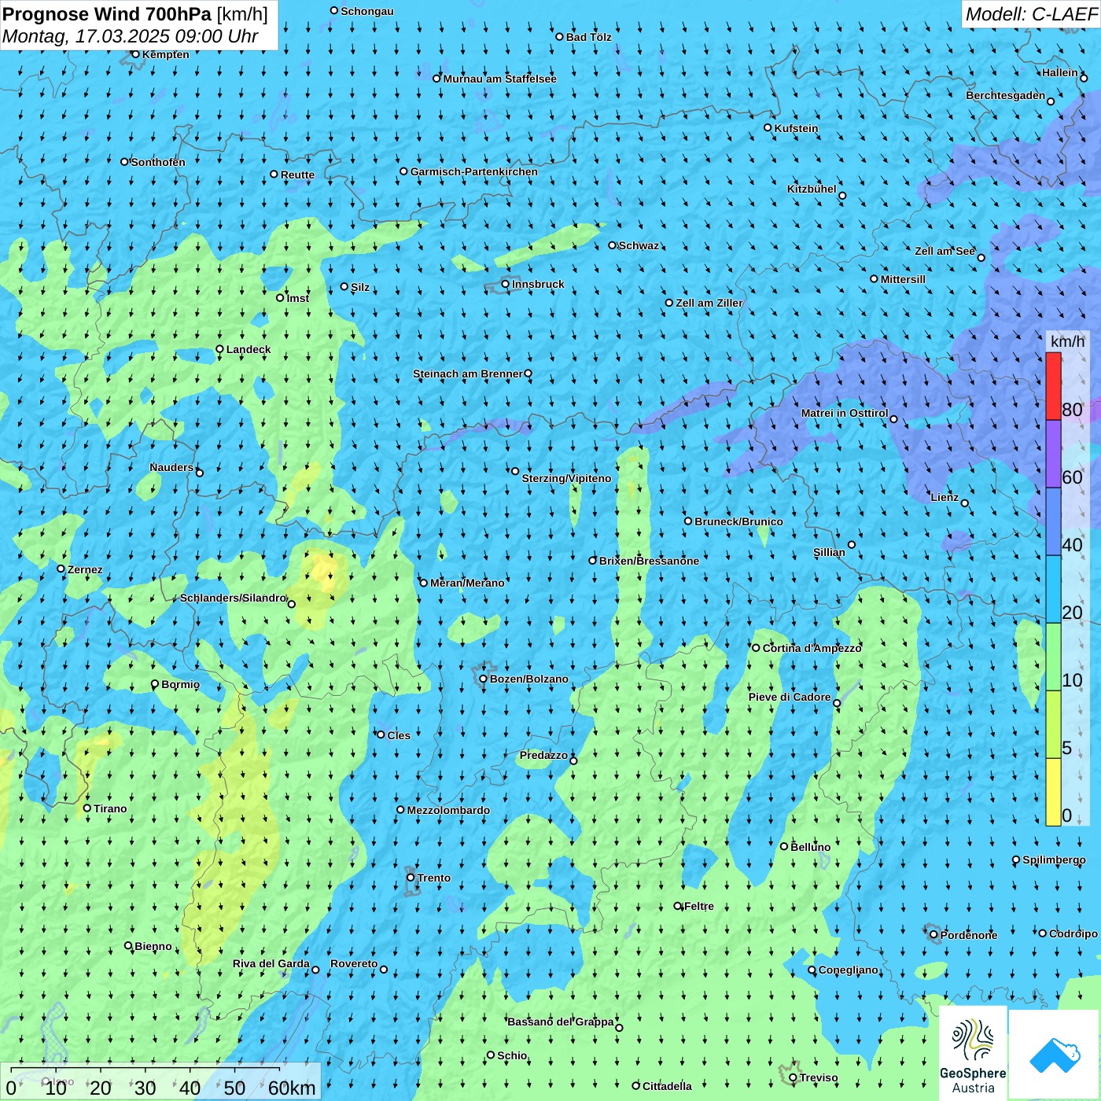Viewport: 1101px width, 1101px height.
Task: Click the 'Schwaz' label
Action: [639, 245]
